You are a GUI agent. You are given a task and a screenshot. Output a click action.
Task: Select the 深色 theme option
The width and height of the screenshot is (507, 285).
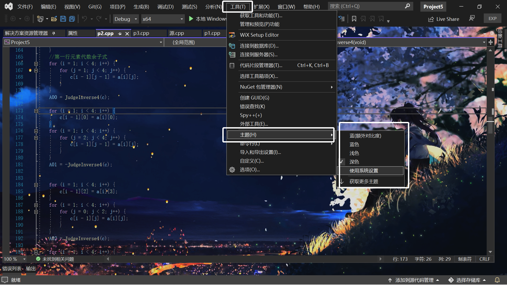click(x=354, y=162)
